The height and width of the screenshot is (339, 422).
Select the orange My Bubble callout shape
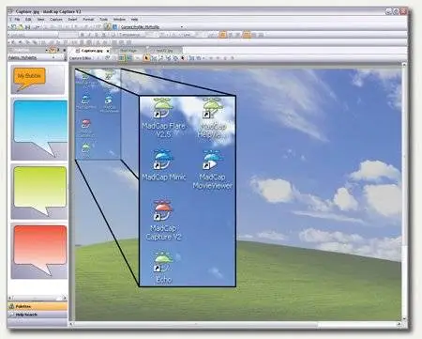pos(29,78)
